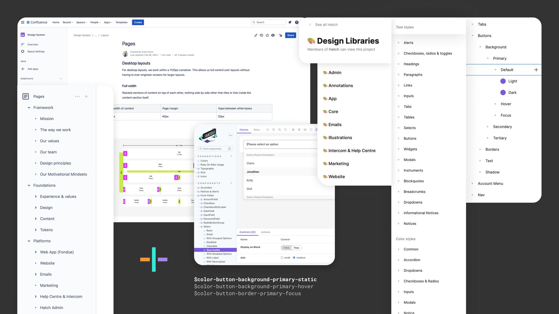Select the Light purple color swatch
The width and height of the screenshot is (559, 314).
click(x=503, y=81)
